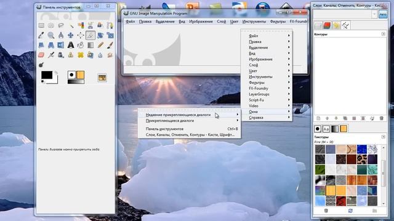Select the Zoom magnifier tool
The width and height of the screenshot is (394, 221).
[x=51, y=35]
